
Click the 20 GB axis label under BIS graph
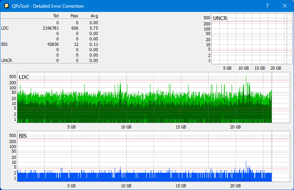tap(235, 185)
